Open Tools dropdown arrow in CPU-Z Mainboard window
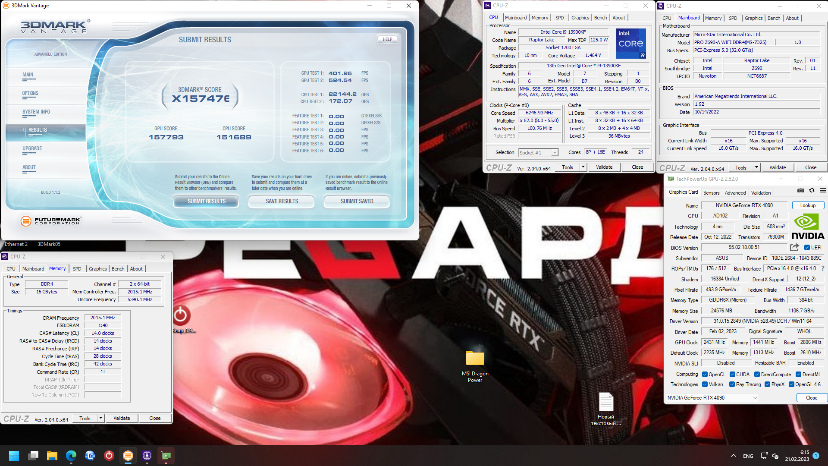This screenshot has height=466, width=828. pyautogui.click(x=756, y=167)
